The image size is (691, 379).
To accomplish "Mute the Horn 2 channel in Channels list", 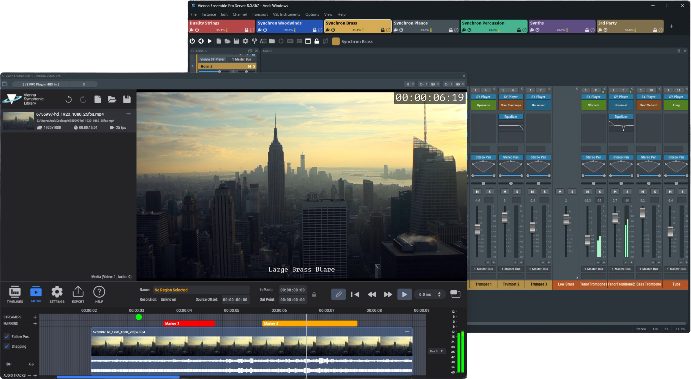I will [249, 66].
